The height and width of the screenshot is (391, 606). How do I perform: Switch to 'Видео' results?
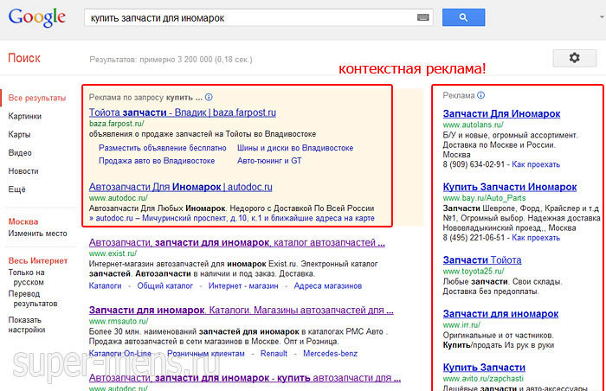click(x=20, y=152)
